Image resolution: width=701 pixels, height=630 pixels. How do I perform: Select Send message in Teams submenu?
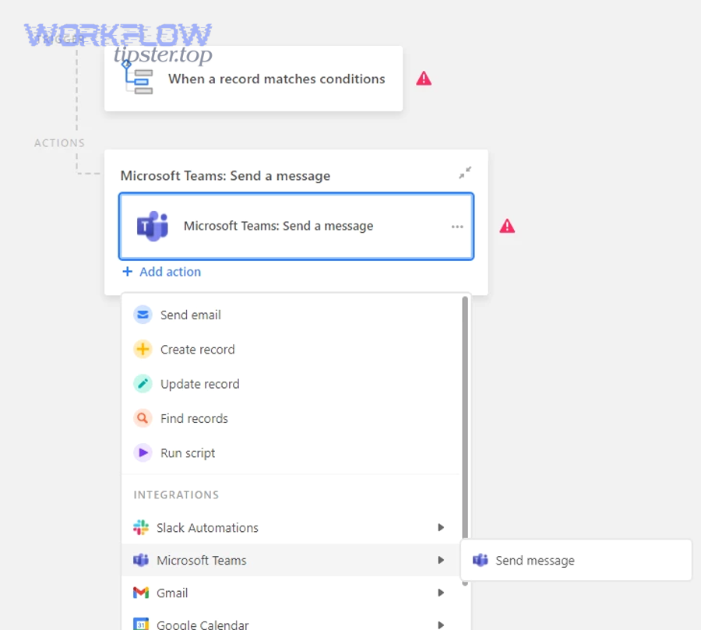tap(534, 560)
